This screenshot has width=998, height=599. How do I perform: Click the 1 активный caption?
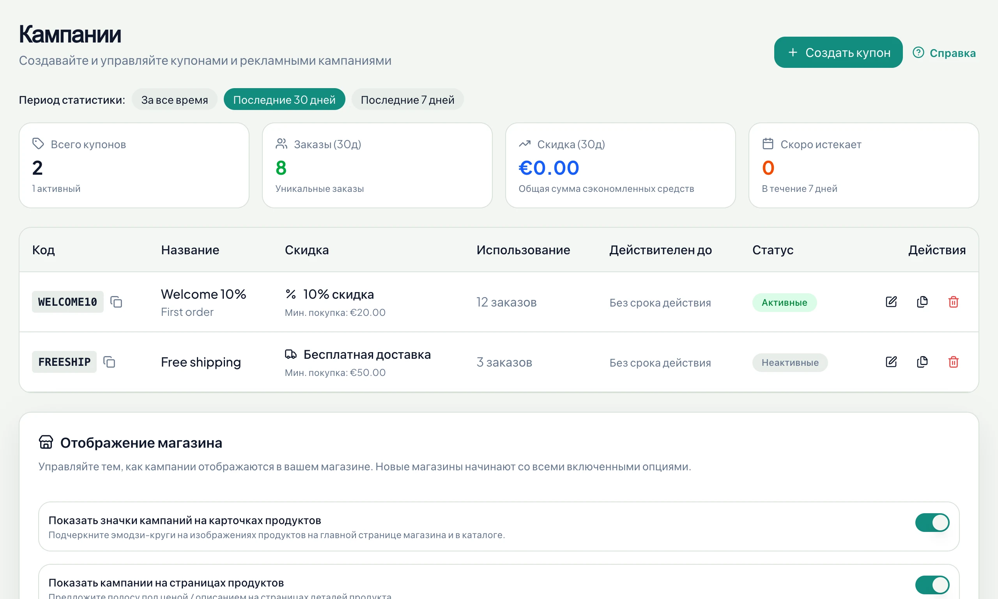click(x=56, y=188)
